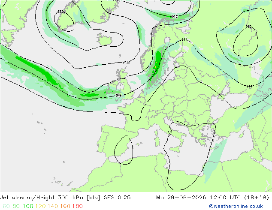Click the 912 contour label north of Scandinavia
The image size is (272, 210).
click(x=175, y=16)
